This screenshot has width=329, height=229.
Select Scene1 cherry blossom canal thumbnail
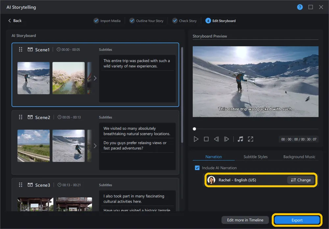(69, 78)
